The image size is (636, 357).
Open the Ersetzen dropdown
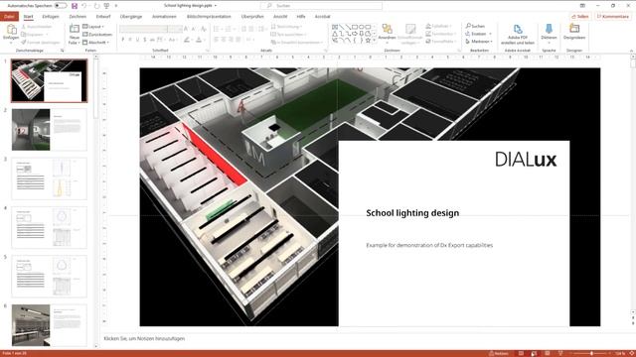pyautogui.click(x=479, y=34)
